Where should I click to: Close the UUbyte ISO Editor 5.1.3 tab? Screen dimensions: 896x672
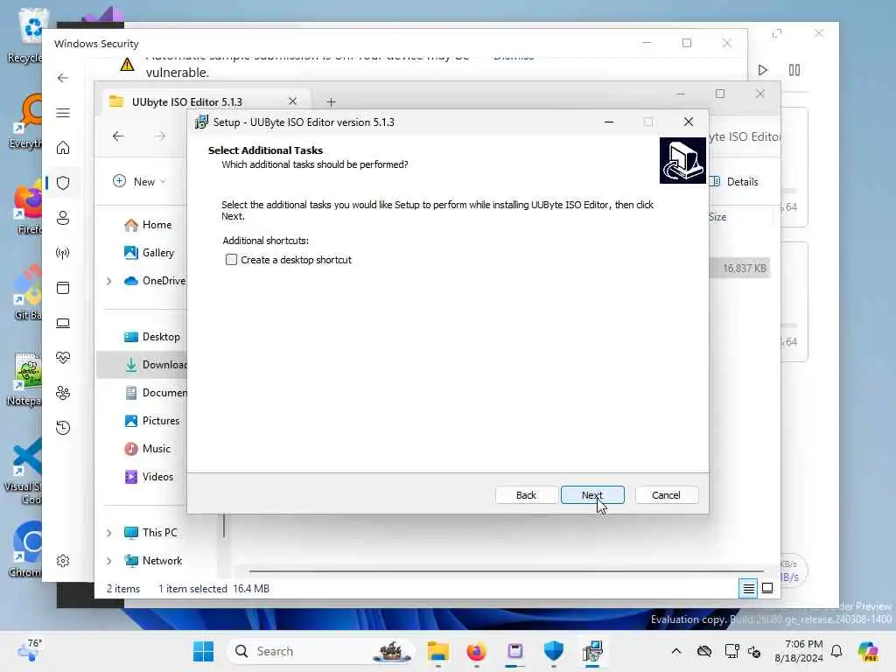[292, 101]
